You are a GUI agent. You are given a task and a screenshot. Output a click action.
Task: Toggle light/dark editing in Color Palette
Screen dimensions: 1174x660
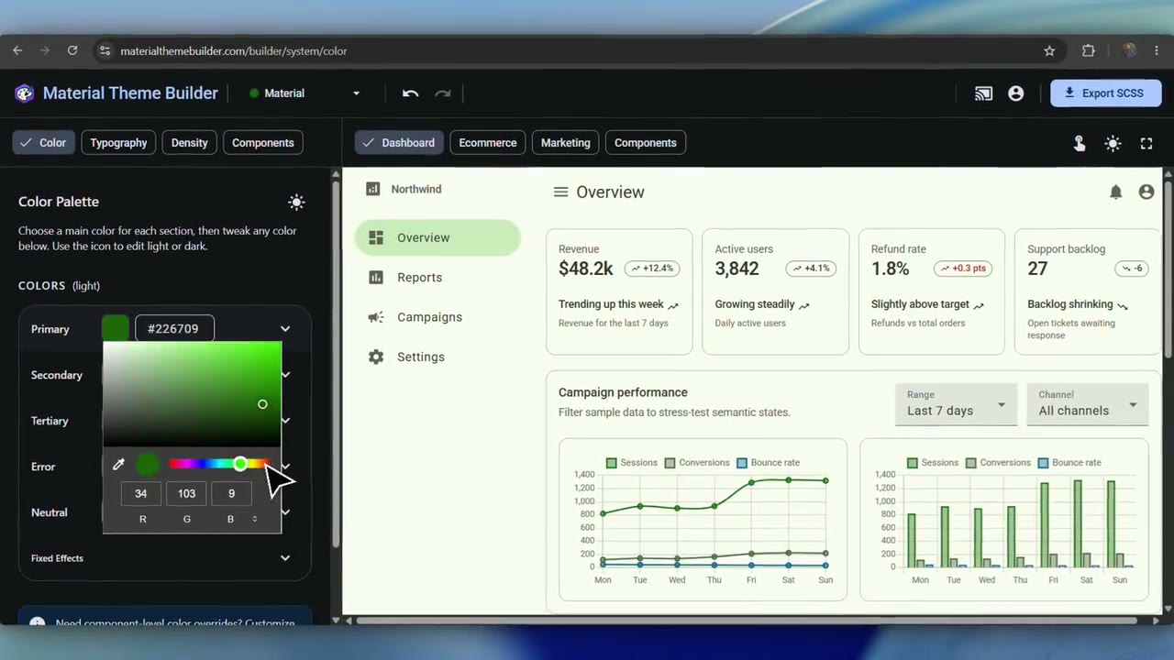[x=296, y=202]
